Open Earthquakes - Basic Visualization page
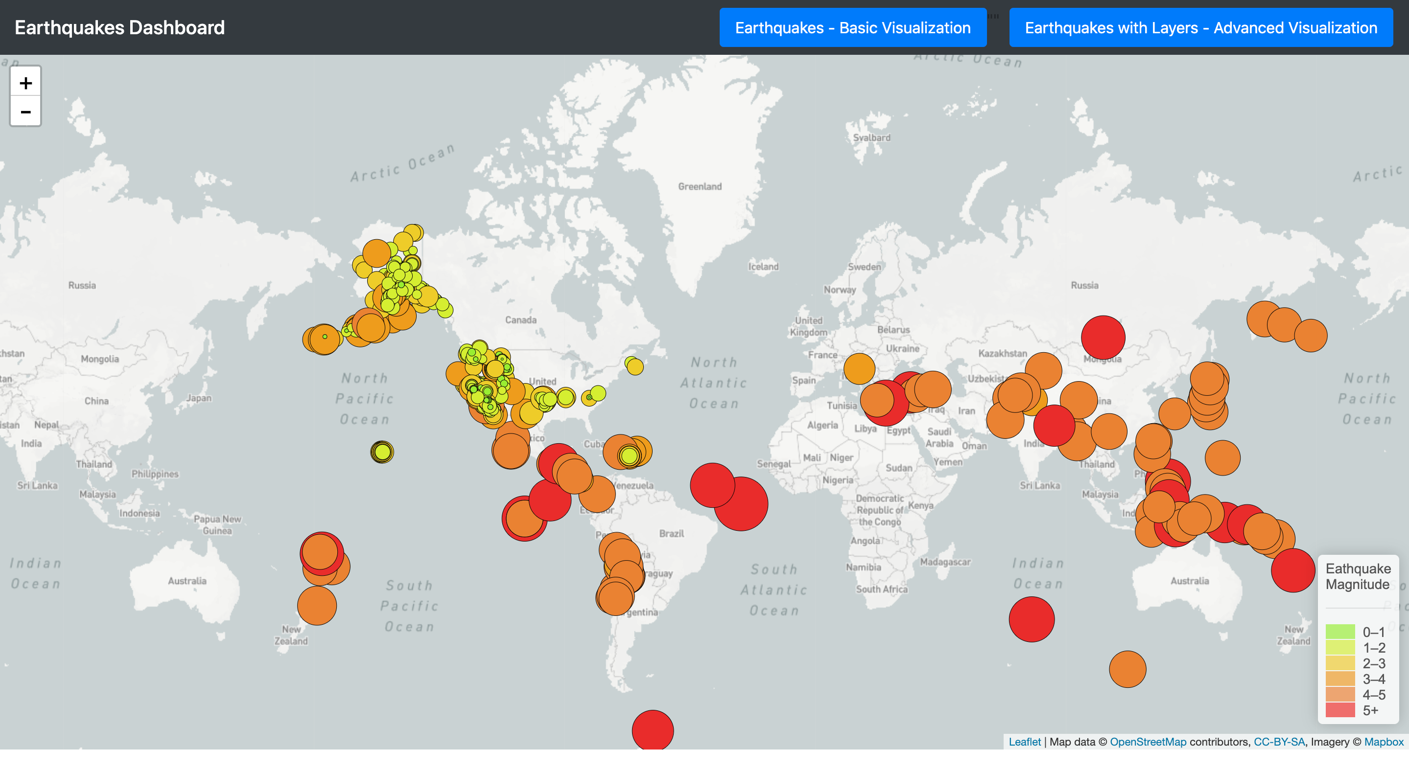Image resolution: width=1409 pixels, height=772 pixels. (852, 27)
